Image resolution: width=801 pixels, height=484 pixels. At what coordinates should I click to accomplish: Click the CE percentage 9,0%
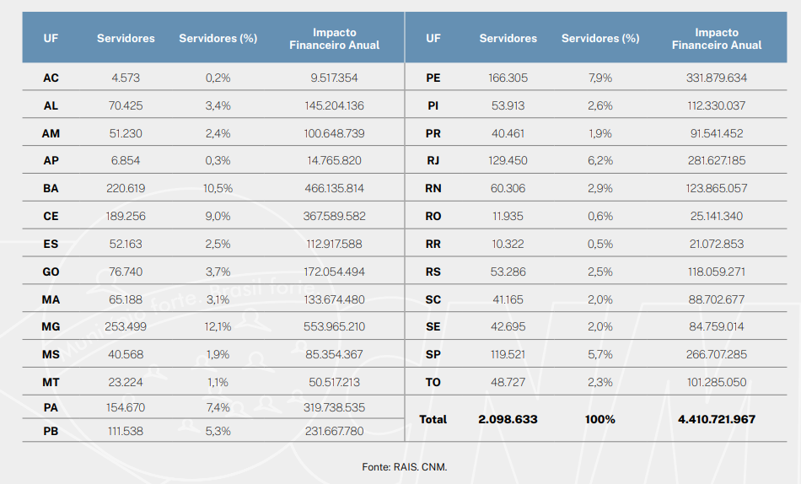coord(218,216)
